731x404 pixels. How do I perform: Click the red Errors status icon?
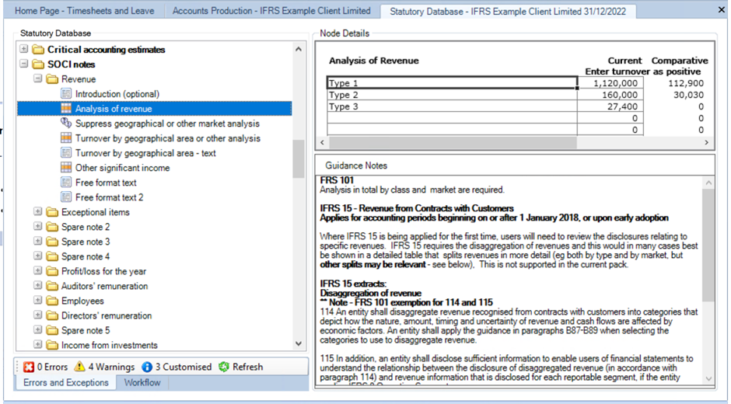[x=29, y=367]
